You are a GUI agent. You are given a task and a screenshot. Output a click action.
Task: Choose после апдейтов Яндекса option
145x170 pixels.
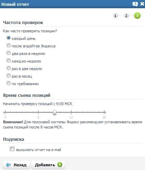(9, 45)
